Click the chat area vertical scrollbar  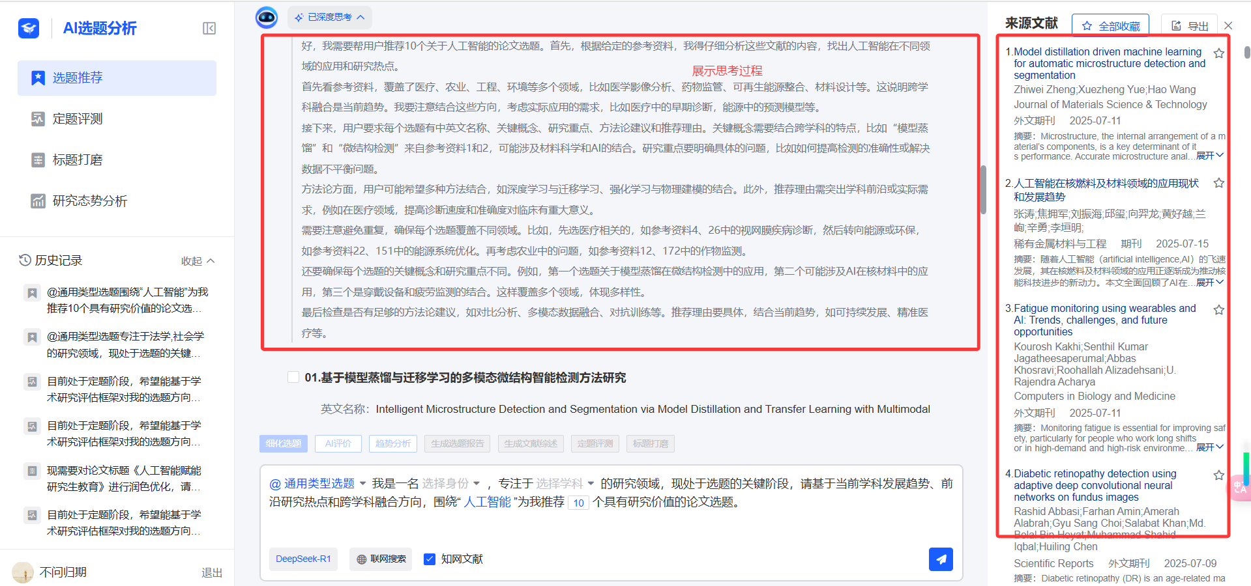(983, 189)
